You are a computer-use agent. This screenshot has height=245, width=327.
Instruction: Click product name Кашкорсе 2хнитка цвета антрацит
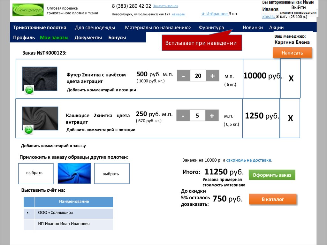[x=98, y=119]
